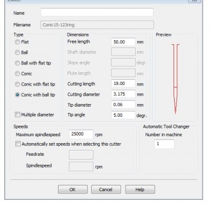Click the Maximum spindlespeed field

coord(81,134)
